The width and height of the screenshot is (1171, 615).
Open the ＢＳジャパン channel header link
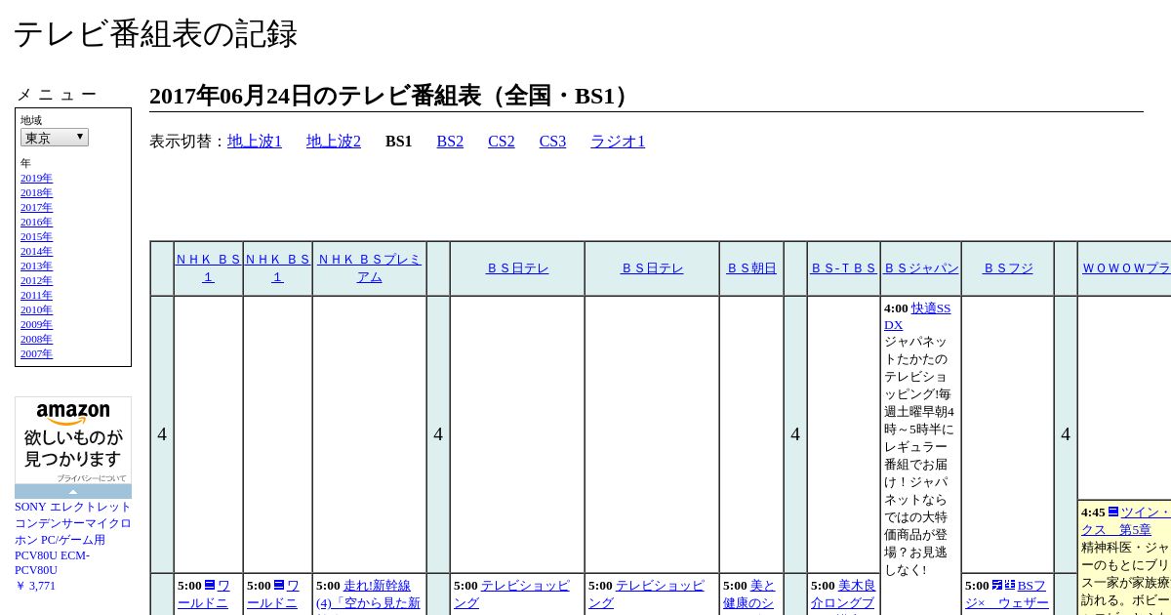pos(921,268)
